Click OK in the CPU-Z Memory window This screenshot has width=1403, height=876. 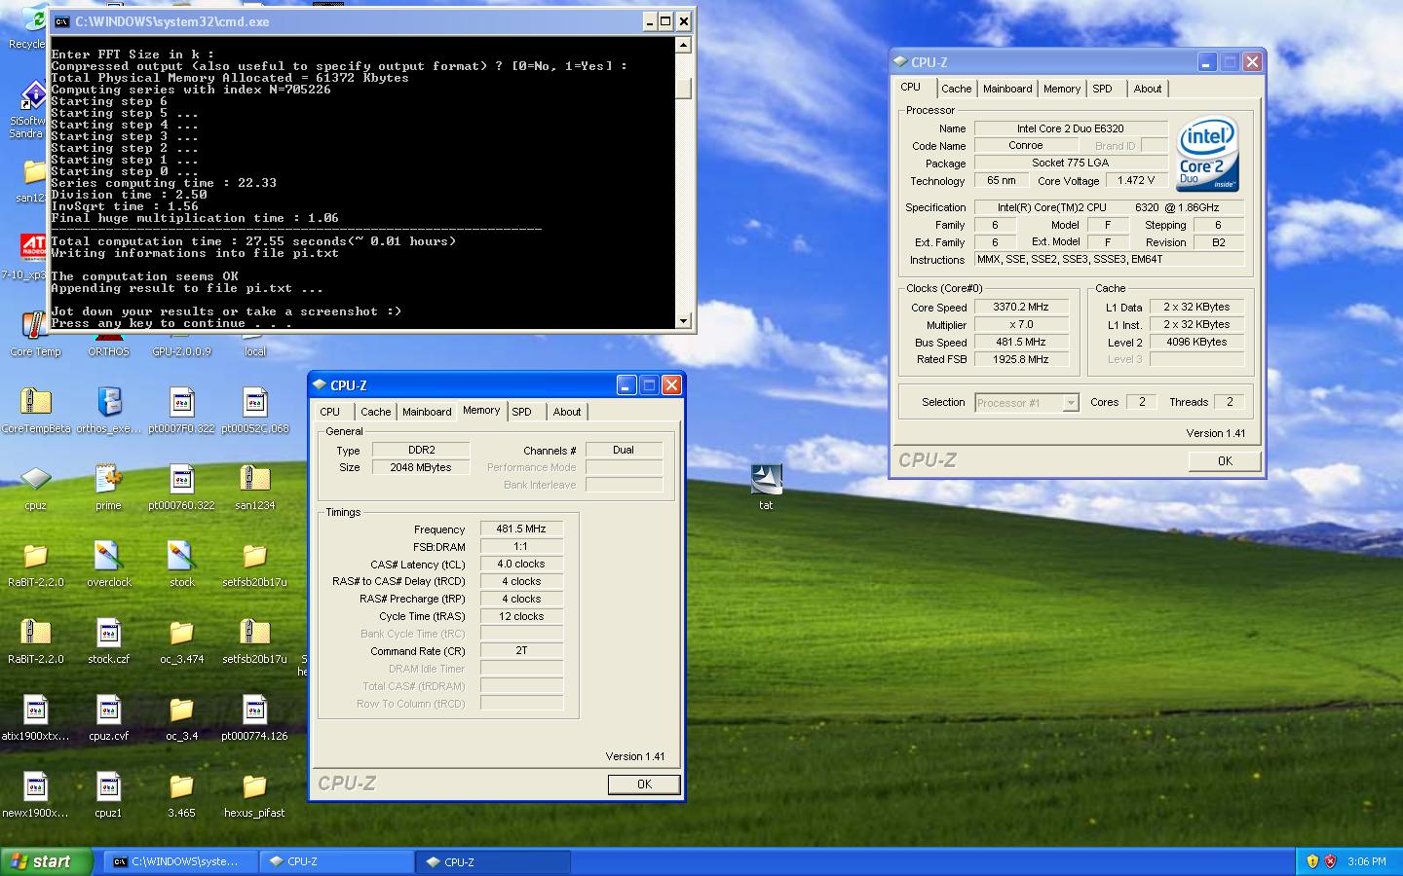point(644,785)
